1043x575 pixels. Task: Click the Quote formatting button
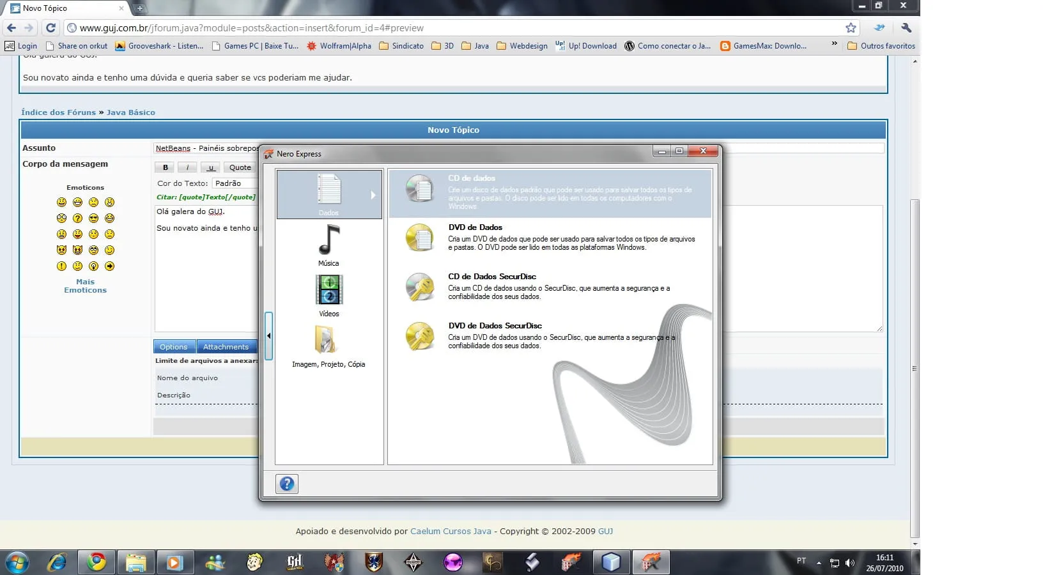point(240,167)
